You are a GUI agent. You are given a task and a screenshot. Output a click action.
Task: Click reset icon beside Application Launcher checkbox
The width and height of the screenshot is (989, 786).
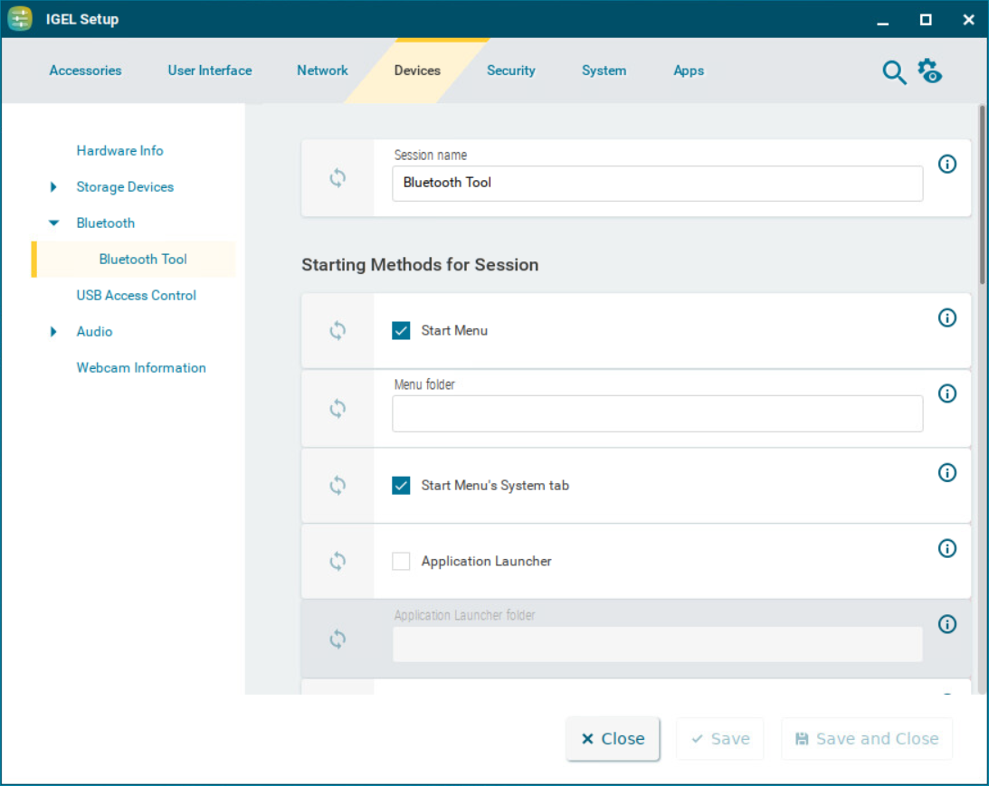tap(338, 561)
